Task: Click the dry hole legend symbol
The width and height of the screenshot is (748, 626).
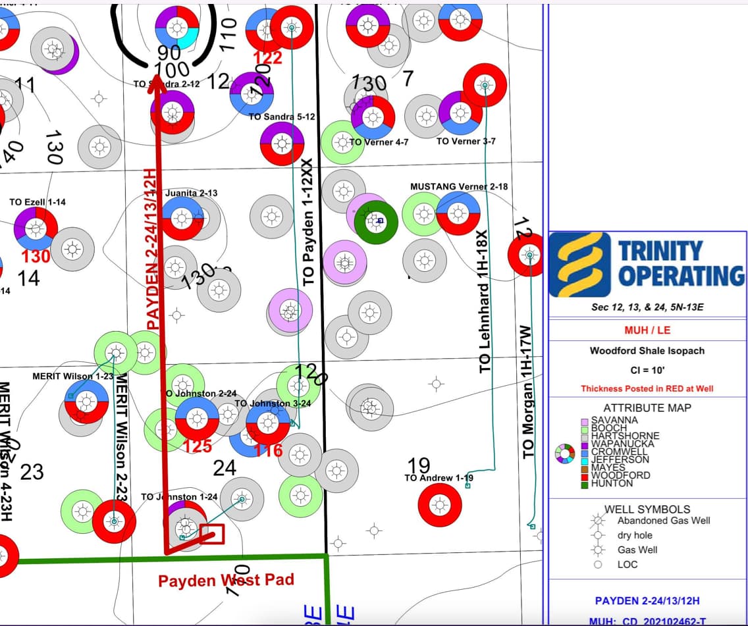Action: click(x=597, y=535)
